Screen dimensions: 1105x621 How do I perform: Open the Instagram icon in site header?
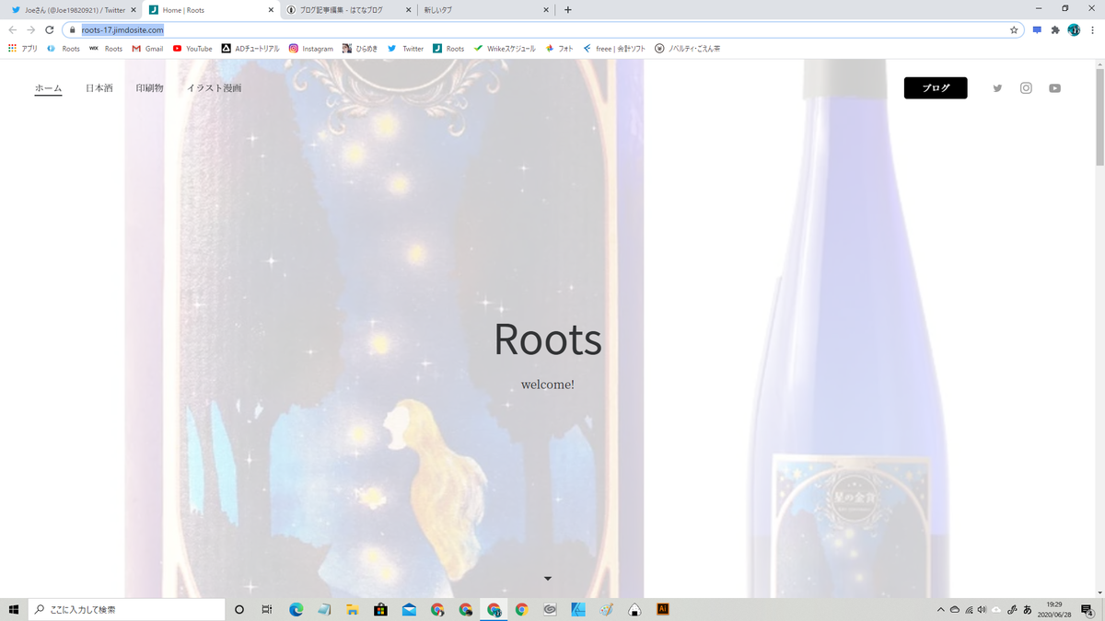coord(1026,88)
